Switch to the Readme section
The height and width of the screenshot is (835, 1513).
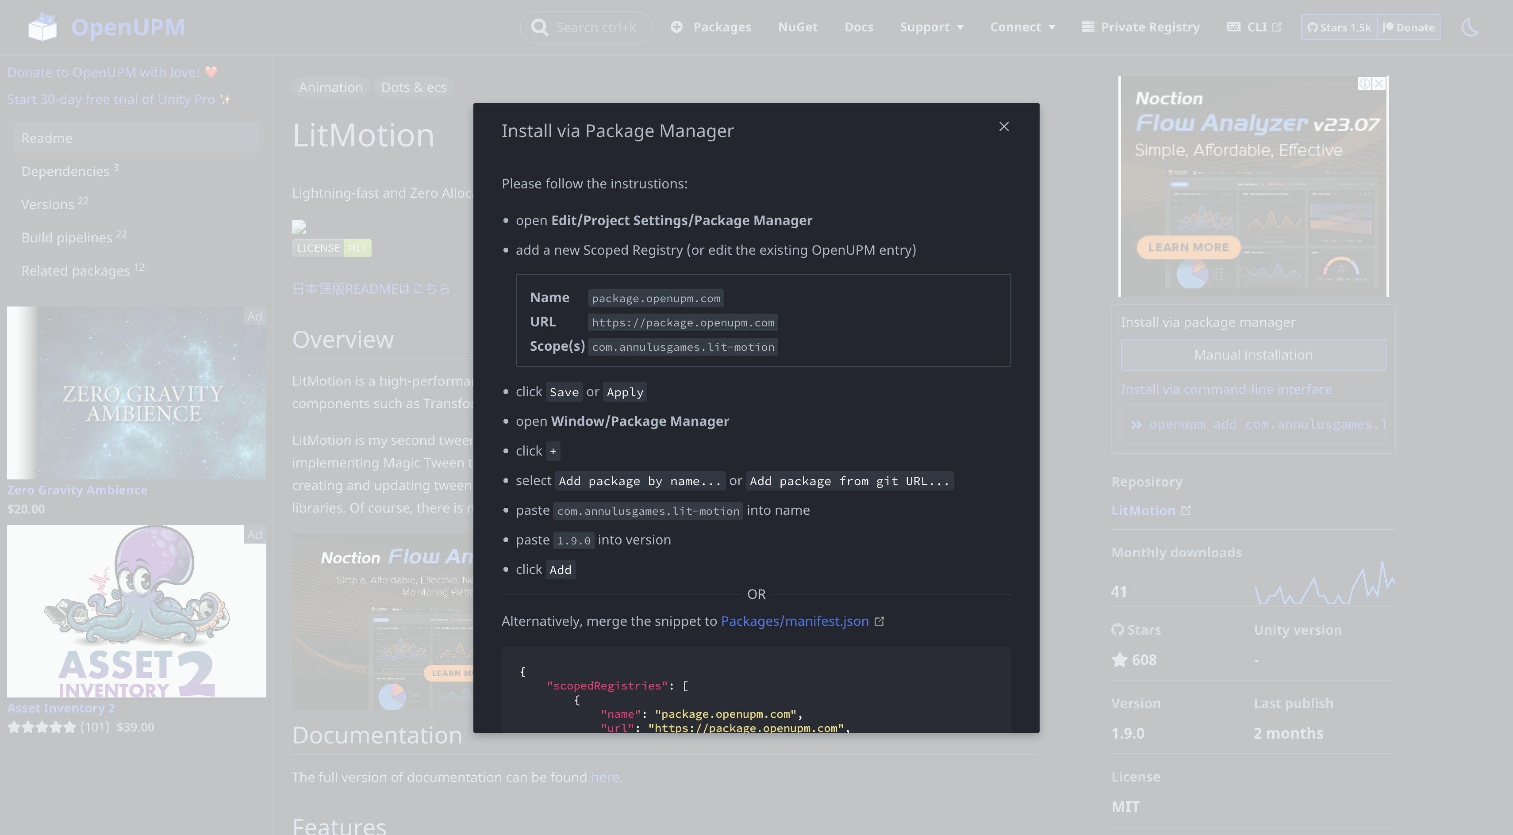tap(46, 138)
